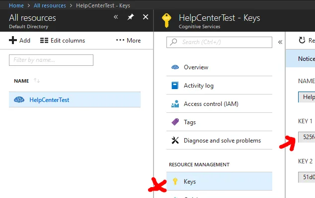
Task: Click the Overview cloud icon
Action: click(x=175, y=67)
